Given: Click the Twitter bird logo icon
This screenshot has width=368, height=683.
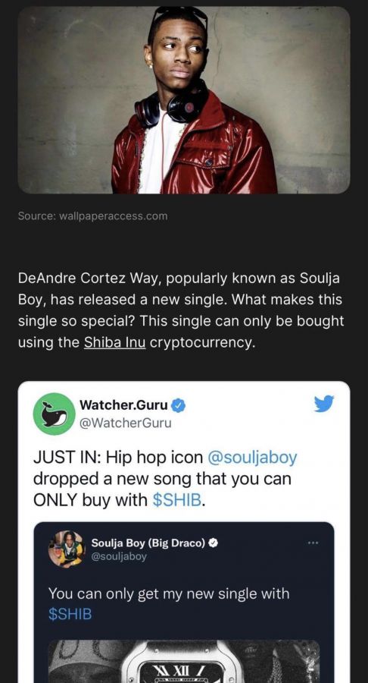Looking at the screenshot, I should 323,404.
